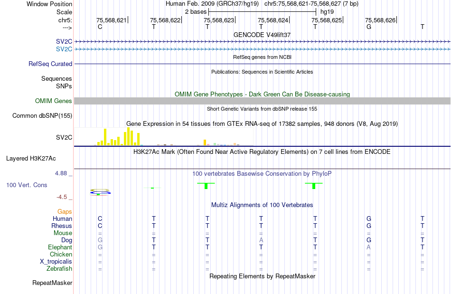Click the RefSeq Curated gene line
The image size is (451, 294).
point(262,64)
